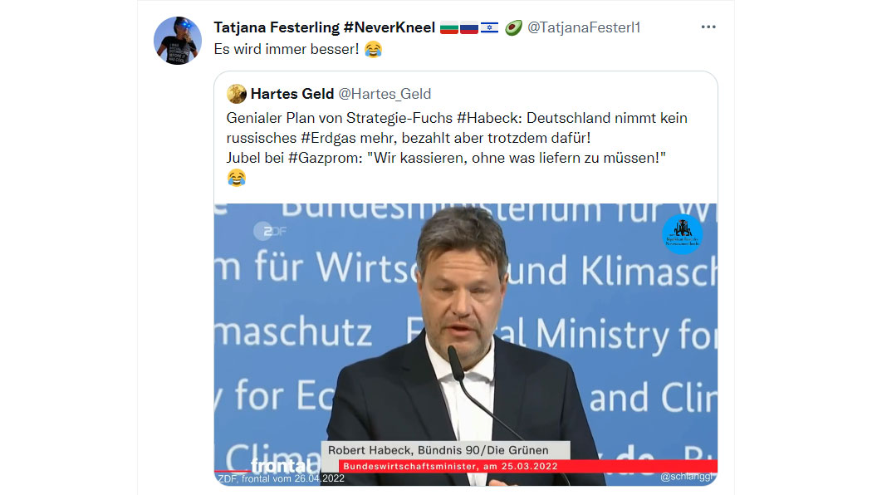Click the frontal program logo
The height and width of the screenshot is (495, 872).
pyautogui.click(x=282, y=466)
